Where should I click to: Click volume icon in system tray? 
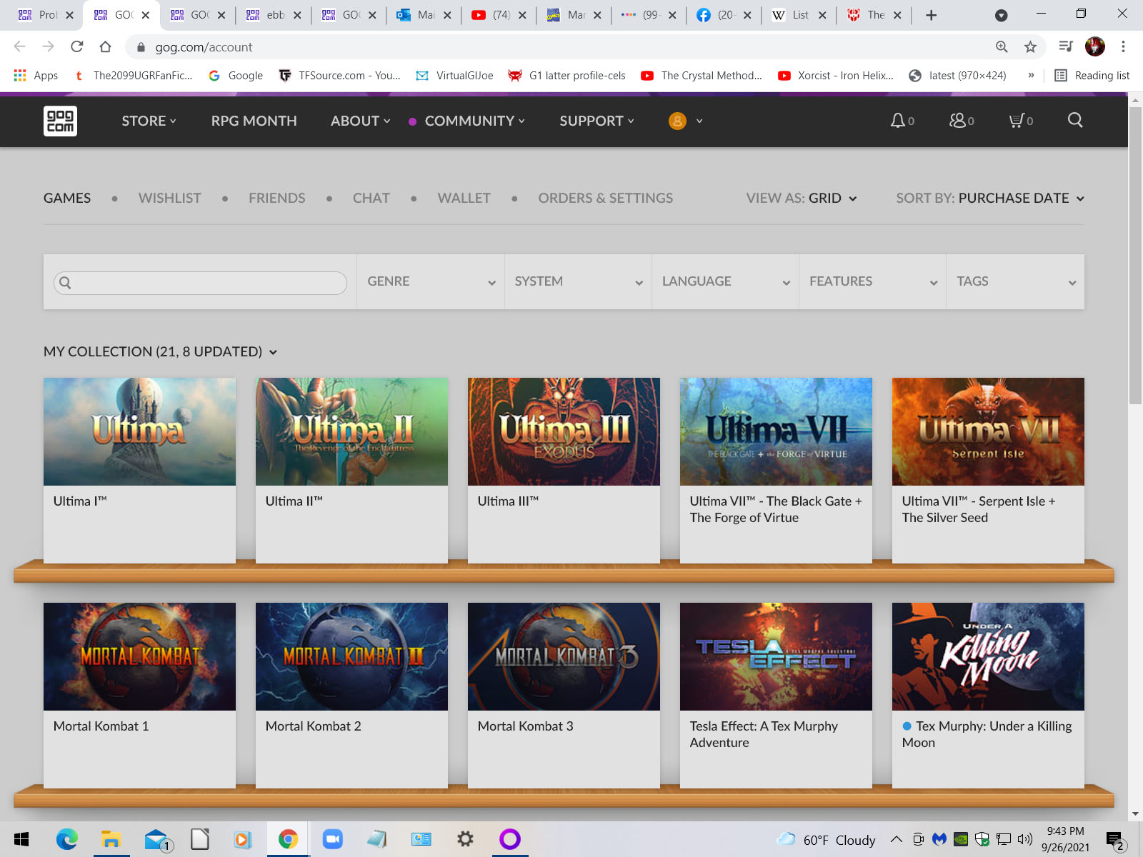(x=1025, y=839)
